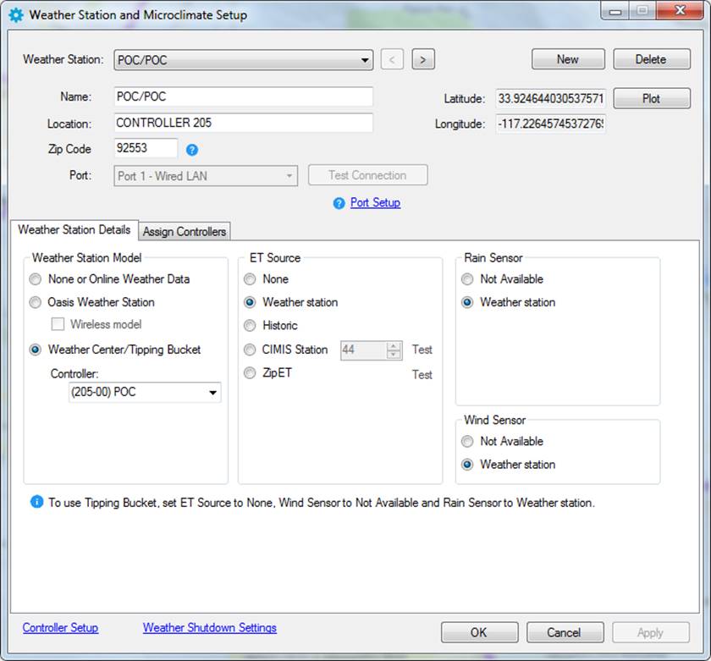Set ET Source to ZipET
Viewport: 711px width, 661px height.
pyautogui.click(x=268, y=372)
